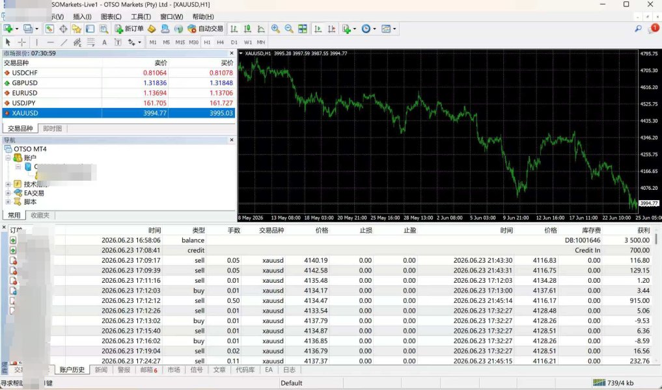Switch to the 即时图 tab
662x390 pixels.
click(x=52, y=129)
